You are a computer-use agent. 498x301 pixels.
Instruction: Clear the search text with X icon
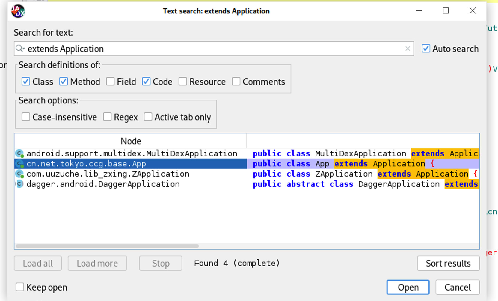point(408,49)
